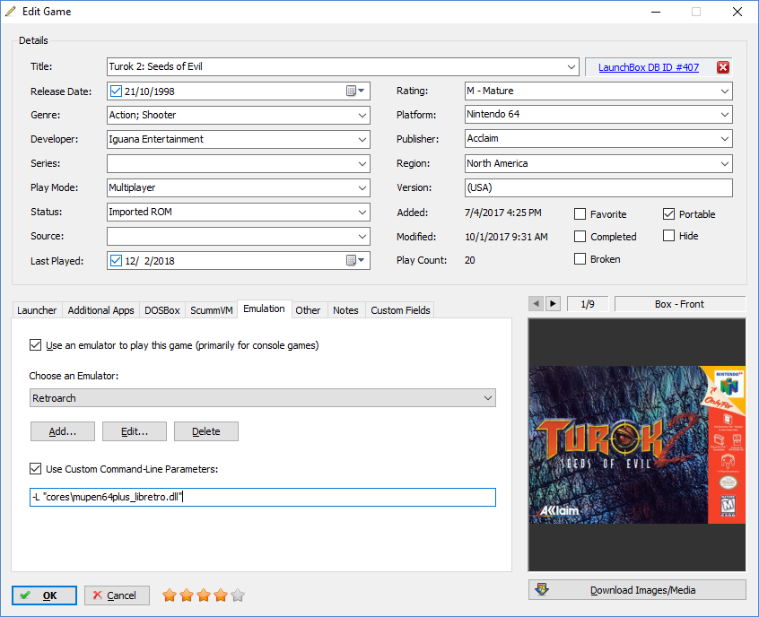Image resolution: width=759 pixels, height=617 pixels.
Task: Click Edit... emulator button
Action: (x=135, y=431)
